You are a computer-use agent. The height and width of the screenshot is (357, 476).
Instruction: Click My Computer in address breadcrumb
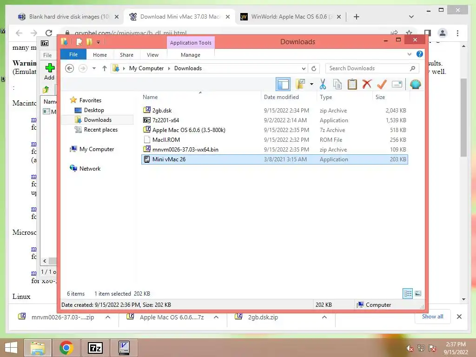[146, 68]
